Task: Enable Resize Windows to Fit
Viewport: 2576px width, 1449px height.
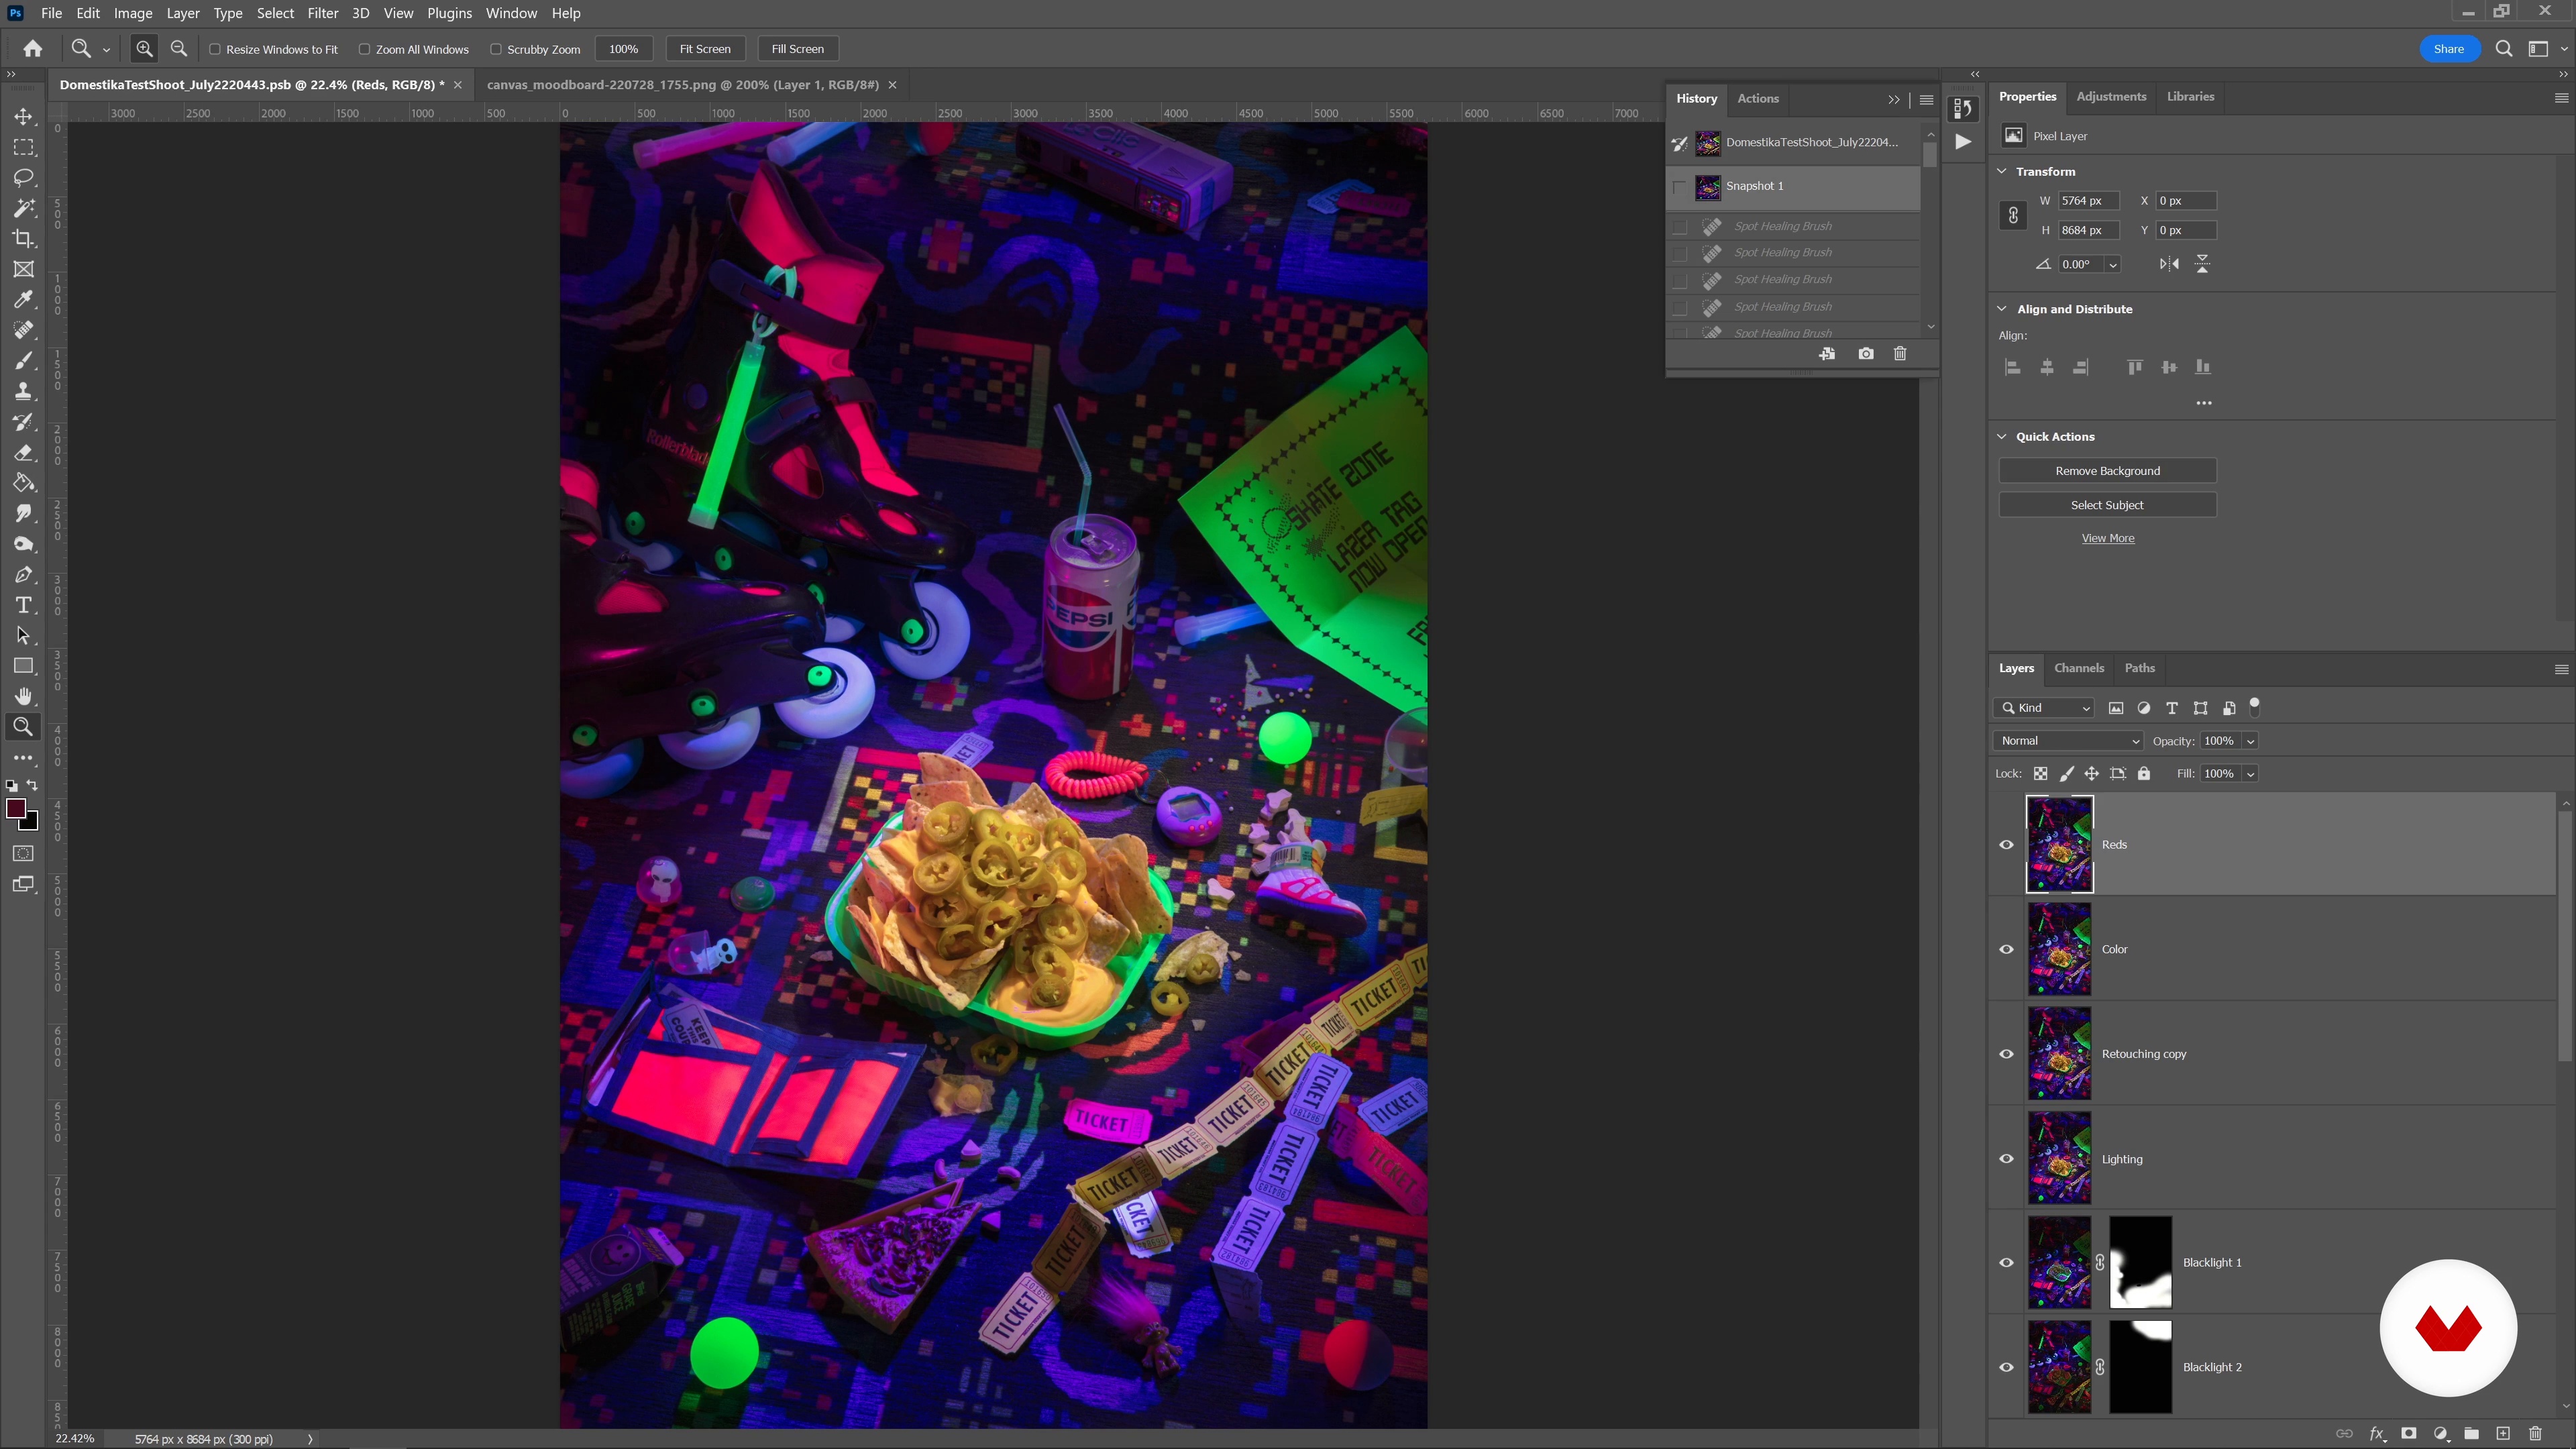Action: [x=215, y=49]
